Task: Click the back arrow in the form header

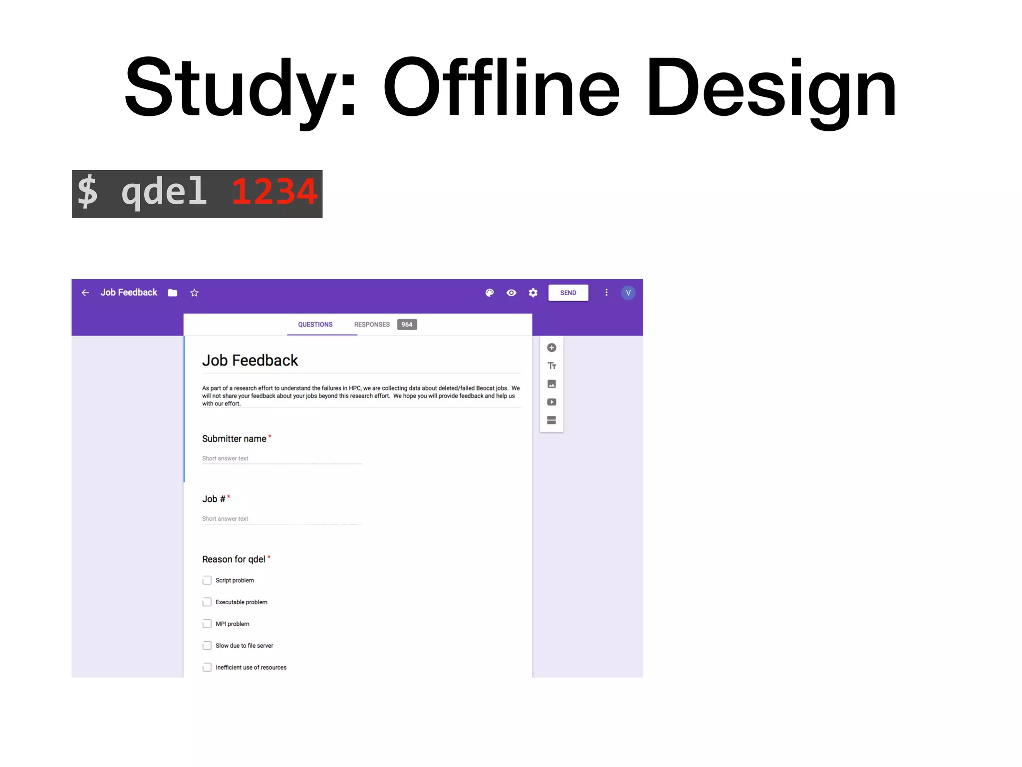Action: tap(85, 293)
